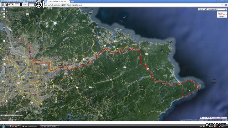Open a new browser tab
Viewport: 228px width, 128px height.
[x=72, y=1]
